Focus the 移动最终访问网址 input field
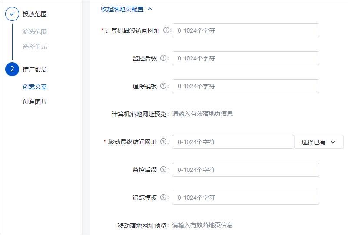348x235 pixels. (x=233, y=142)
